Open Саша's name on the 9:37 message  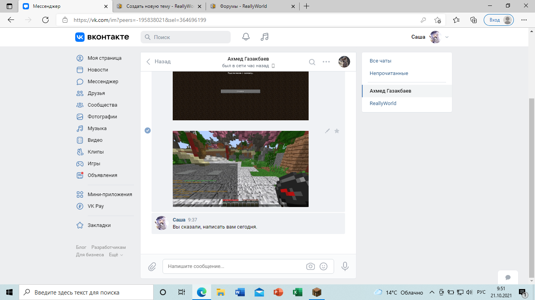pos(179,220)
